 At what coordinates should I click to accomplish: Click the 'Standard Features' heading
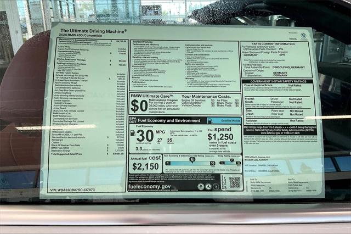[x=143, y=42]
